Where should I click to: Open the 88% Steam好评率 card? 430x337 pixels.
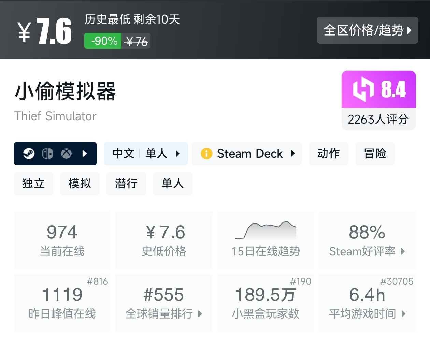[367, 240]
